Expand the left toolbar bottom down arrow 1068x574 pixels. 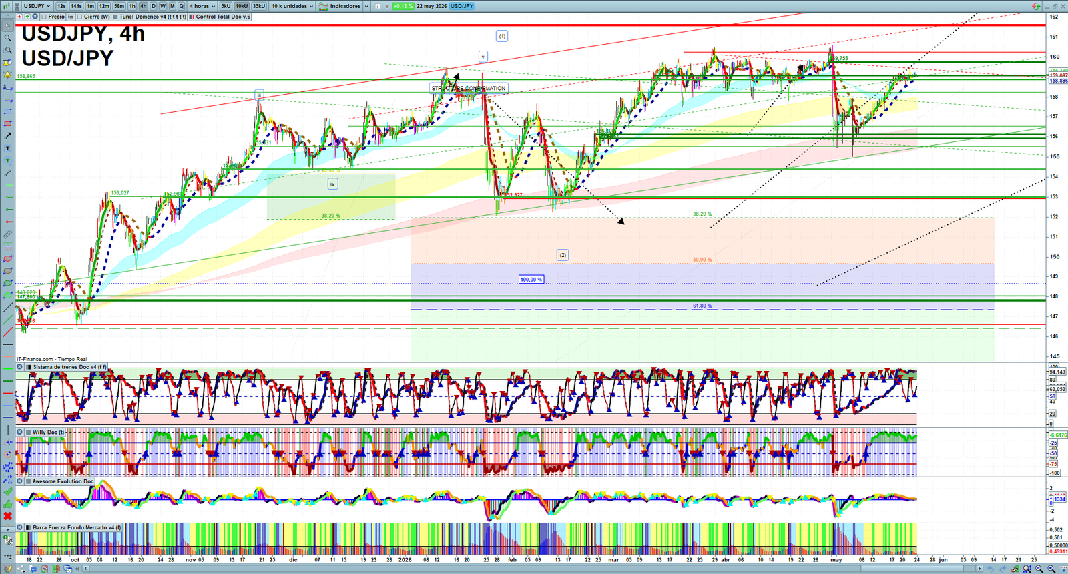7,529
